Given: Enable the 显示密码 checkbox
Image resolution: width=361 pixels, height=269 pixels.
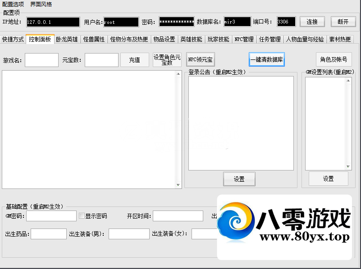Looking at the screenshot, I should click(82, 216).
